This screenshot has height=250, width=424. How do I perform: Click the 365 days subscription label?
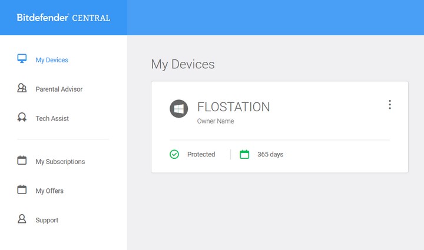click(x=270, y=155)
